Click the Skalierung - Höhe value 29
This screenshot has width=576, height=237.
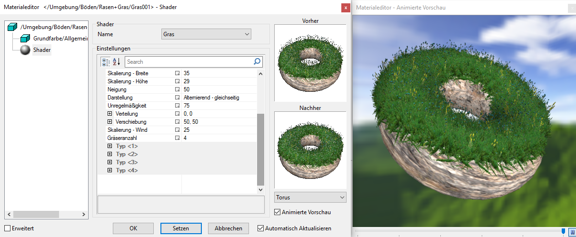pyautogui.click(x=186, y=81)
